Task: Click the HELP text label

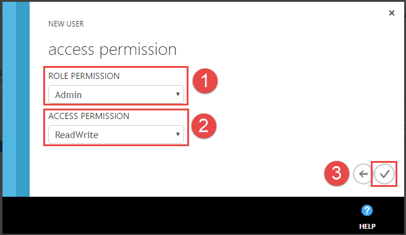Action: (367, 226)
